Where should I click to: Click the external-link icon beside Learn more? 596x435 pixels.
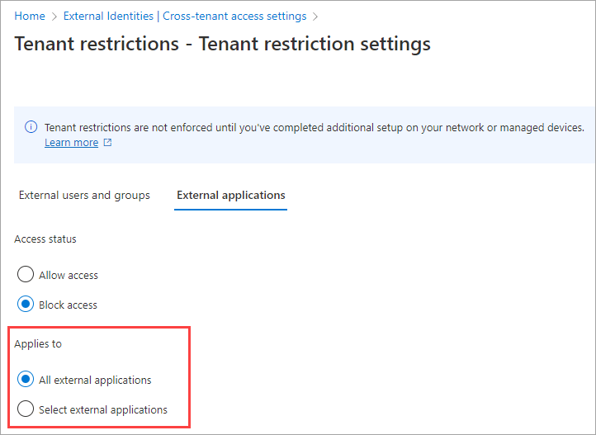[x=107, y=143]
